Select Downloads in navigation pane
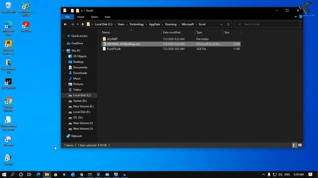 (x=80, y=73)
